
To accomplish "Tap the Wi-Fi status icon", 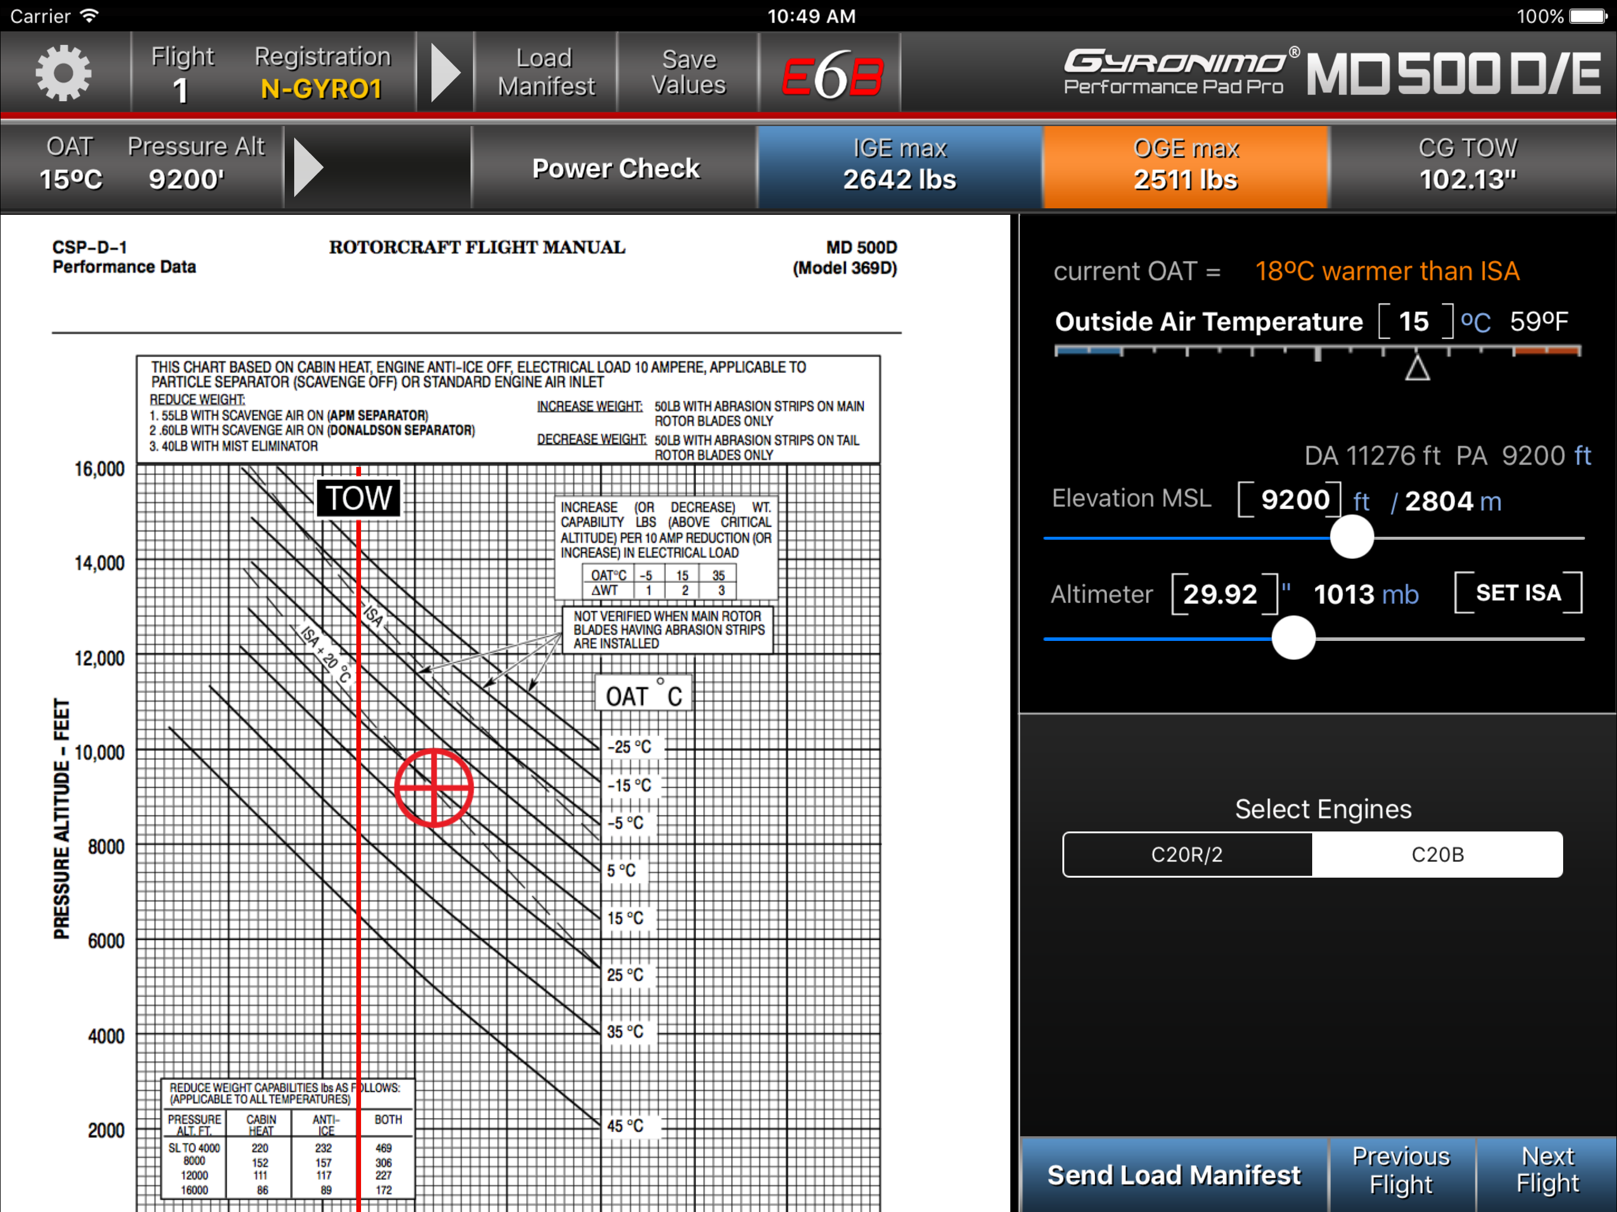I will click(89, 15).
